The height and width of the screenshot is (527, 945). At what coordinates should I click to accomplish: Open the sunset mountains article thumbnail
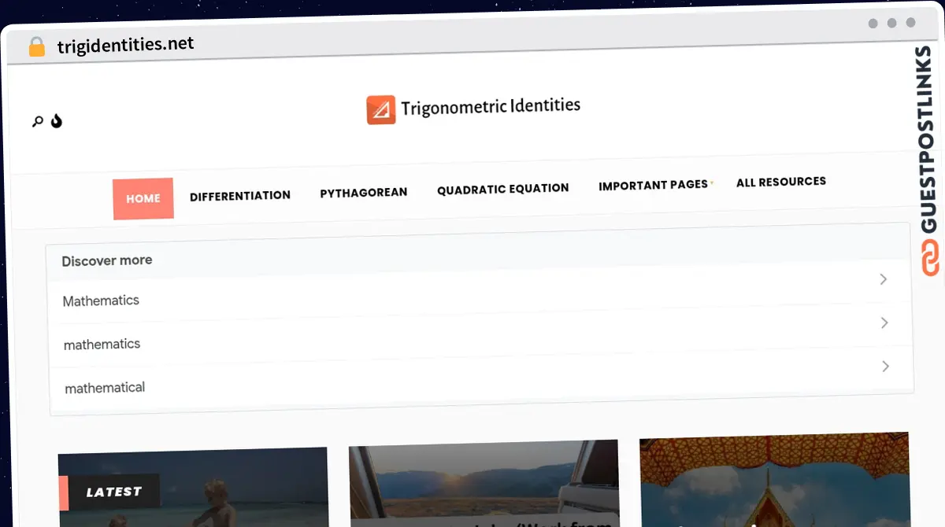click(x=484, y=484)
